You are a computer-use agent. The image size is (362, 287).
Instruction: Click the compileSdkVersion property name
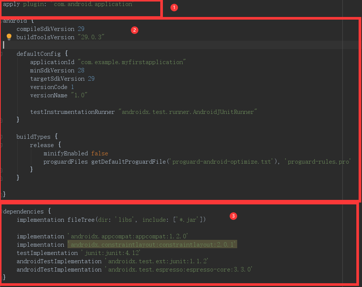[x=46, y=29]
